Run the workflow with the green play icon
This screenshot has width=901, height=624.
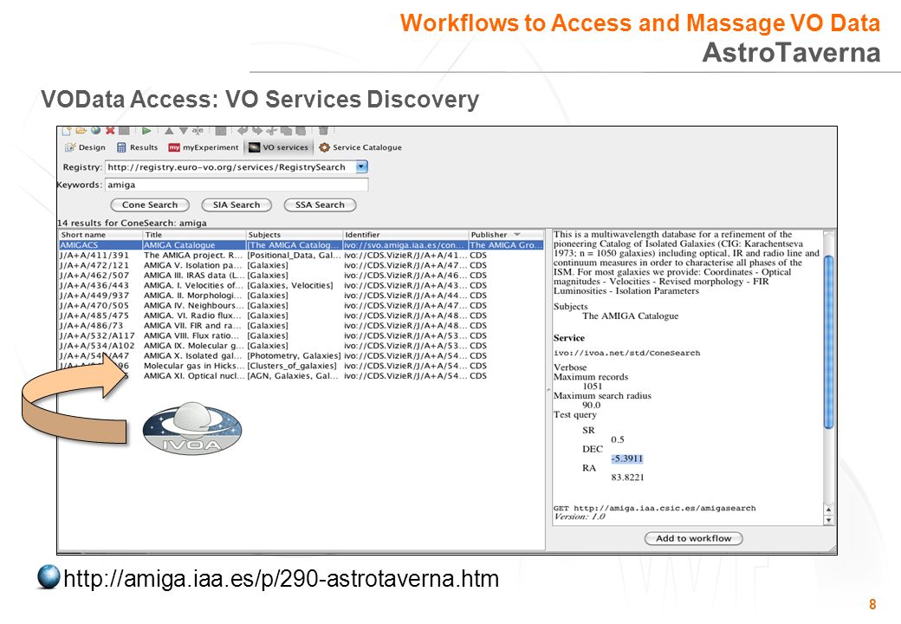click(146, 130)
